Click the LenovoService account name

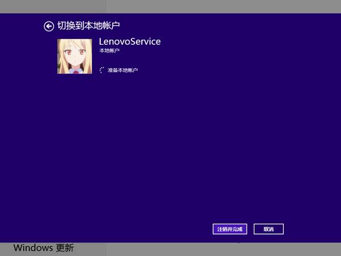pos(130,41)
